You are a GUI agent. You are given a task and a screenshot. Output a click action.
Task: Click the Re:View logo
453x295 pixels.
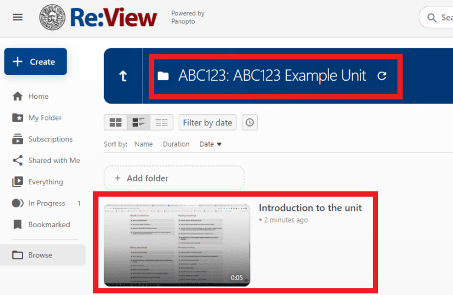(x=99, y=17)
